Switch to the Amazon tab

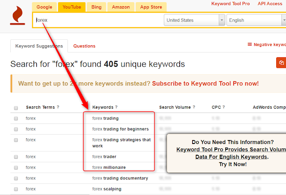click(x=121, y=7)
